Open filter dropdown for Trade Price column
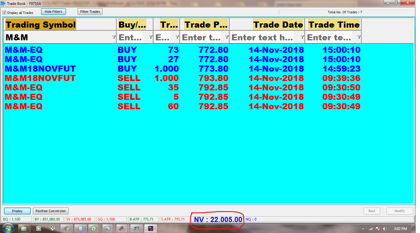Screen dimensions: 420x233 [x=227, y=37]
